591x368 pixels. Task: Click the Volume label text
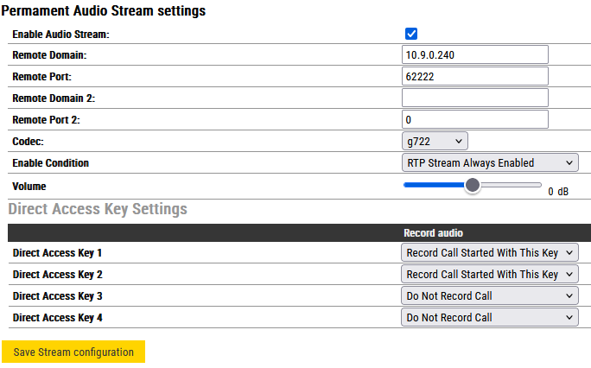[x=29, y=186]
